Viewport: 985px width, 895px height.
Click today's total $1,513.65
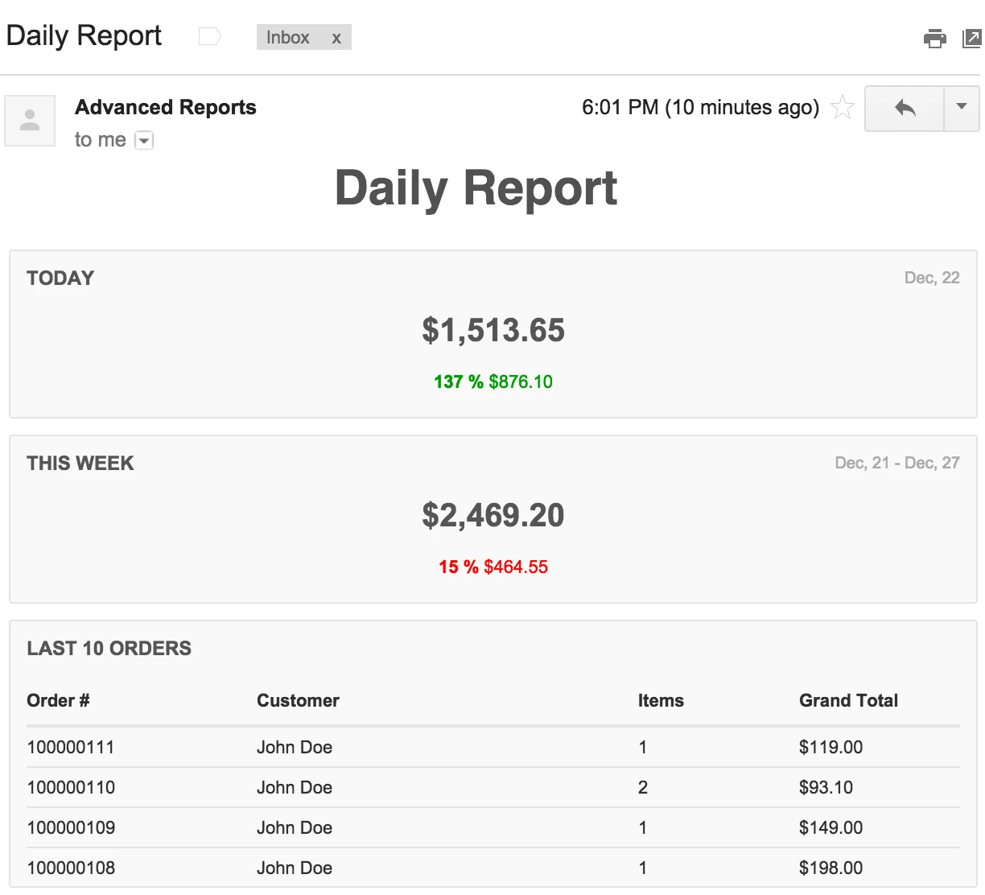point(492,330)
